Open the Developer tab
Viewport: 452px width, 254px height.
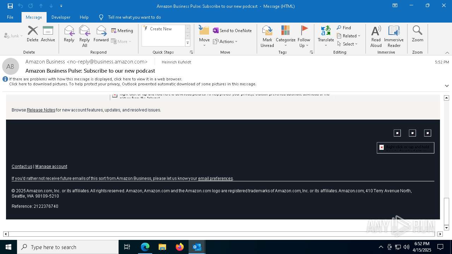coord(61,17)
